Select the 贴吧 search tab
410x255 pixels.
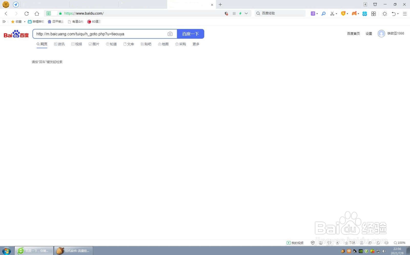[146, 44]
